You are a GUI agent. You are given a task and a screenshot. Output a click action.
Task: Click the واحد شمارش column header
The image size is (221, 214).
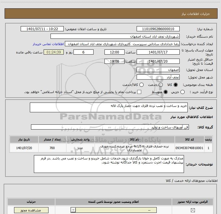click(x=80, y=139)
